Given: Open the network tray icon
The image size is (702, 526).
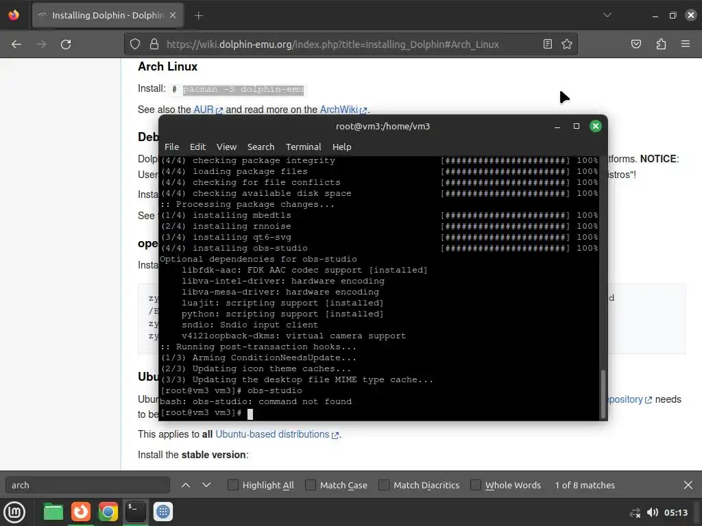Looking at the screenshot, I should (x=635, y=512).
